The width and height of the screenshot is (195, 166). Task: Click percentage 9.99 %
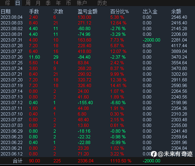click(x=117, y=74)
